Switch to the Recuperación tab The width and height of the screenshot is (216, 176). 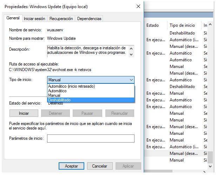(61, 19)
